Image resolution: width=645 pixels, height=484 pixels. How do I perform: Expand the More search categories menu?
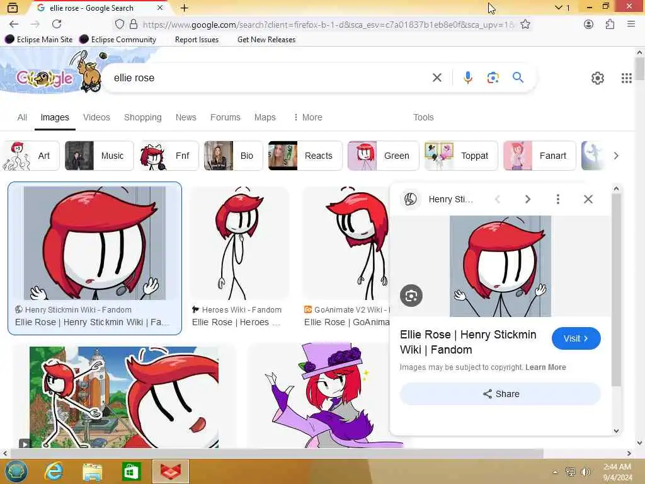point(307,117)
